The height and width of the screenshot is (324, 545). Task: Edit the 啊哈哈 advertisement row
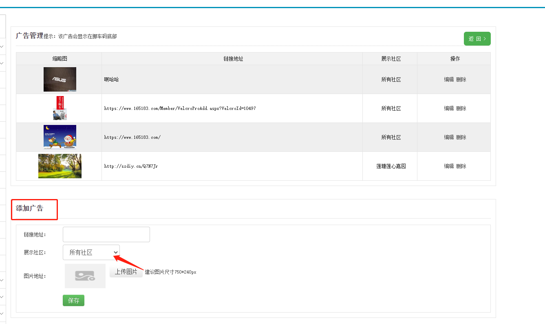(x=449, y=80)
